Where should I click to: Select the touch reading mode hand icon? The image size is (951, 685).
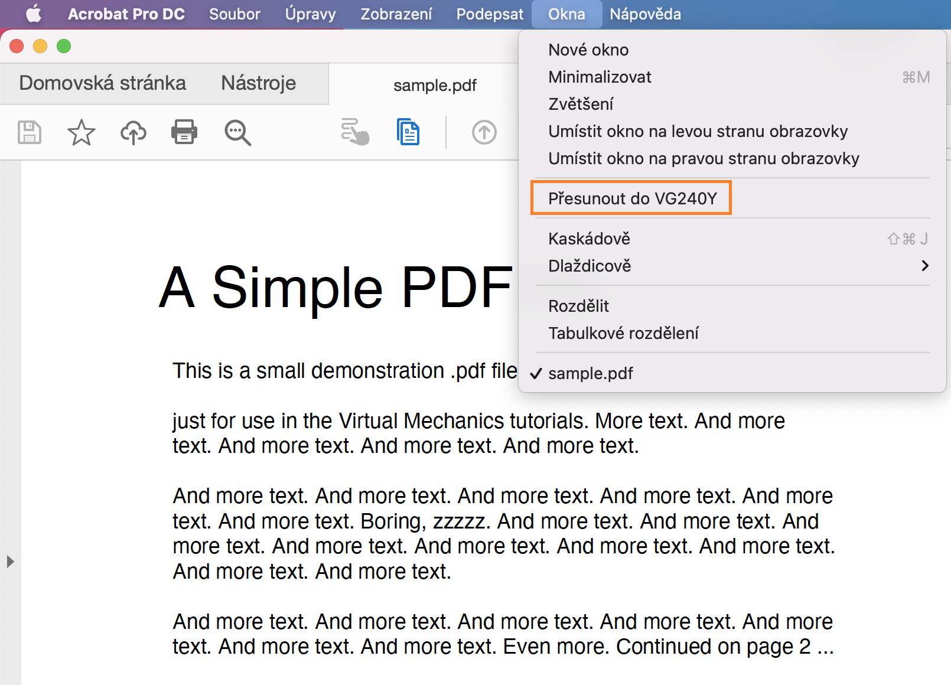[x=354, y=132]
